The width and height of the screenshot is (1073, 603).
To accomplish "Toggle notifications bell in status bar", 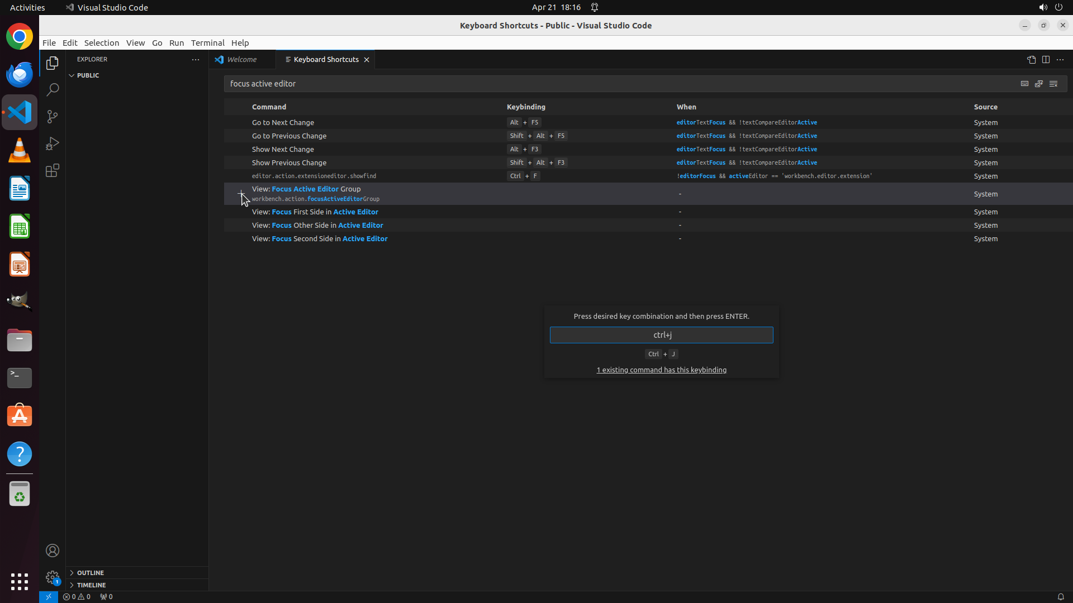I will [1060, 597].
